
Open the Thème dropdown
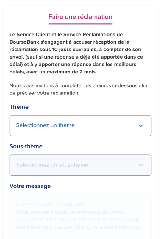tap(80, 125)
